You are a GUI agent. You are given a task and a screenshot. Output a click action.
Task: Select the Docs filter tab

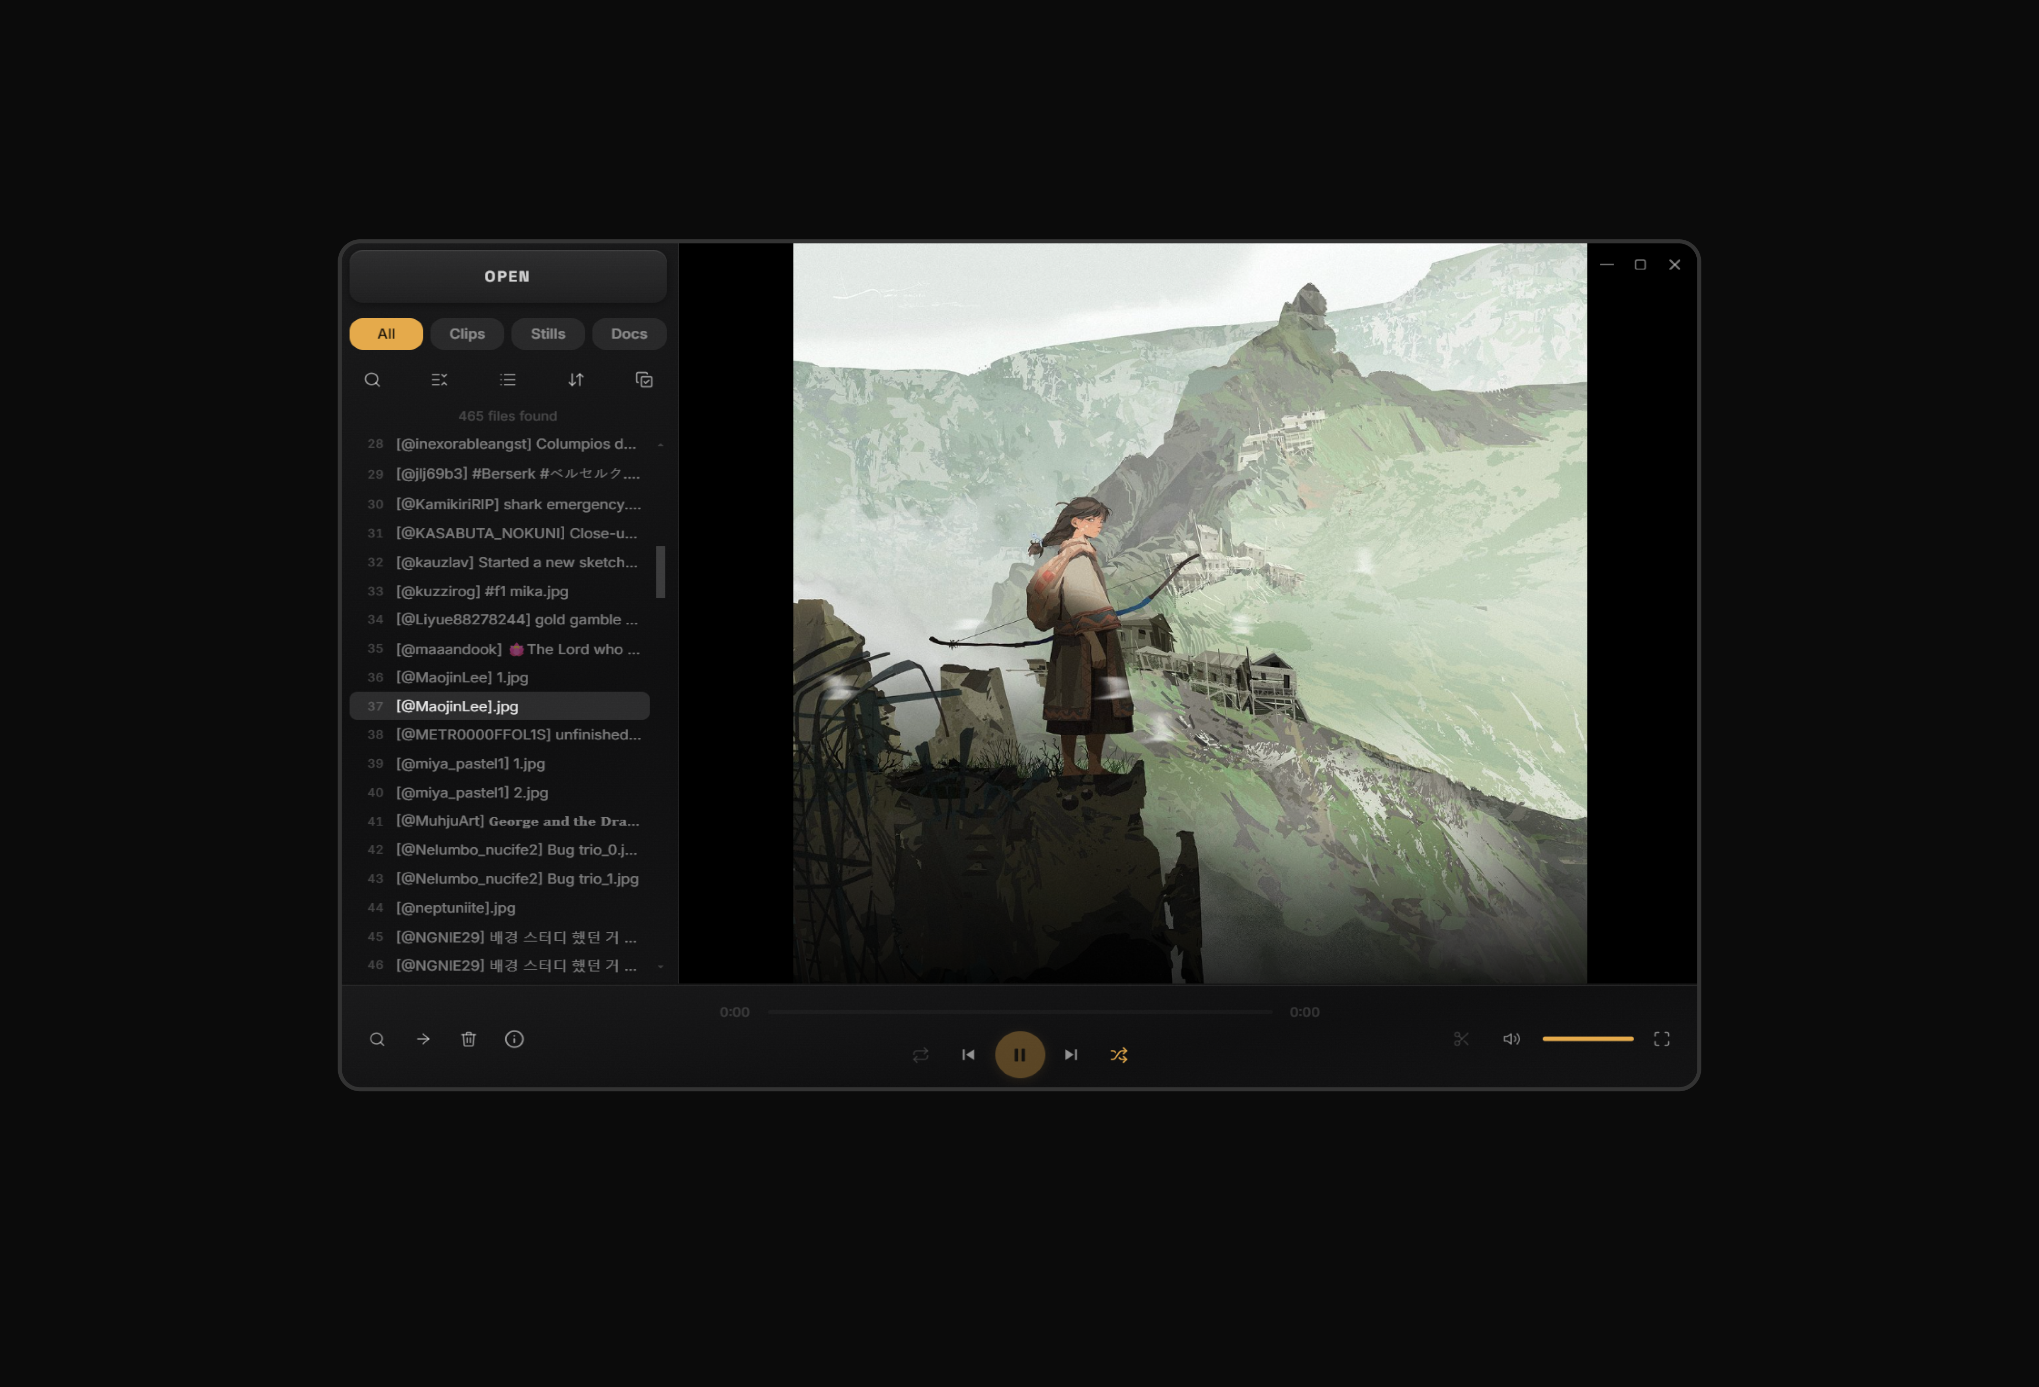(x=629, y=334)
